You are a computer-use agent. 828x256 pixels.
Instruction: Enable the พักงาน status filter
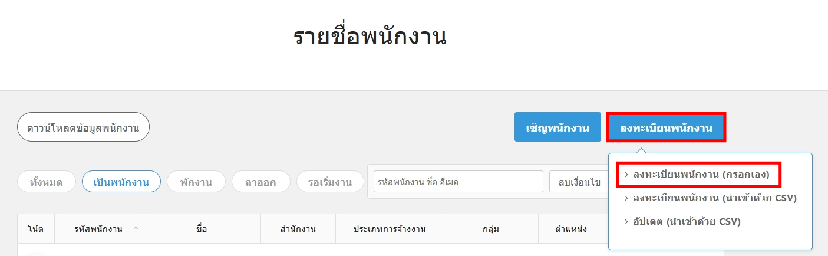click(x=196, y=182)
